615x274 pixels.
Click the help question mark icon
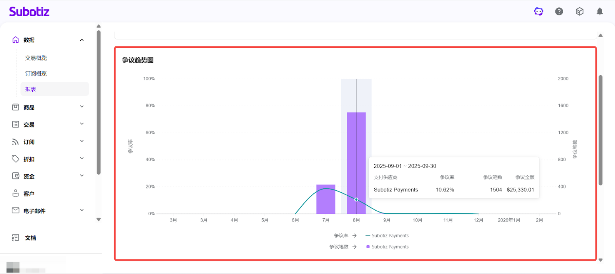click(559, 12)
